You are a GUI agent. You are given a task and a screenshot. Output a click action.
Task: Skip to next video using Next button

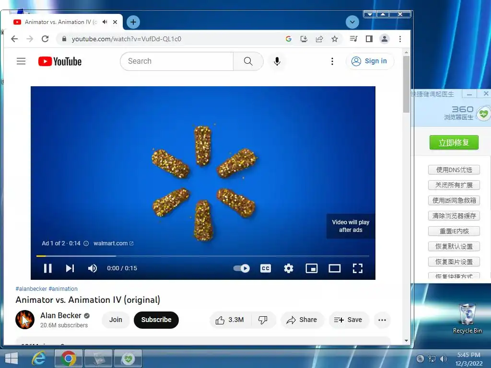70,268
